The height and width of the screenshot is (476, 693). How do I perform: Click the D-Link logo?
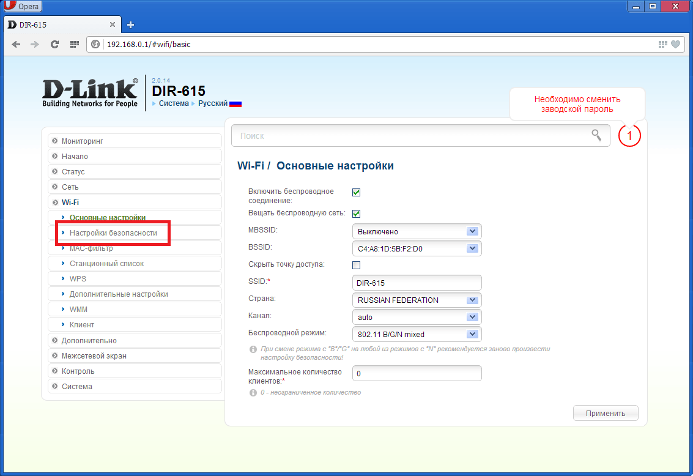coord(90,93)
